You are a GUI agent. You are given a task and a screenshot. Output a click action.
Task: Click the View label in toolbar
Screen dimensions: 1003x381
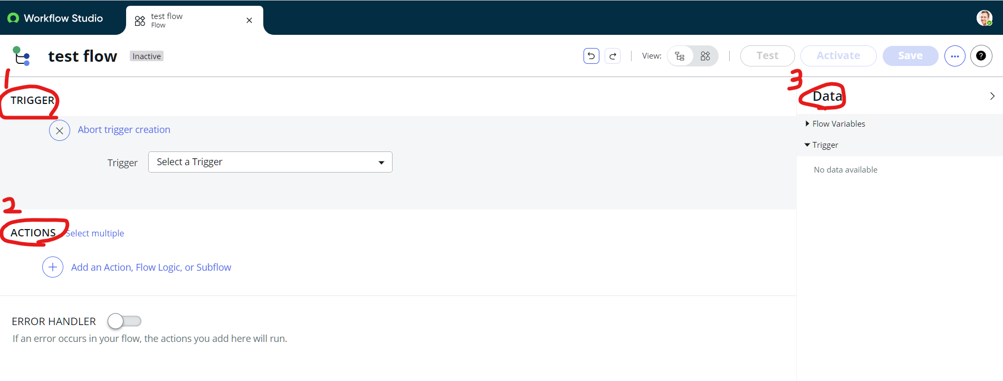coord(652,56)
